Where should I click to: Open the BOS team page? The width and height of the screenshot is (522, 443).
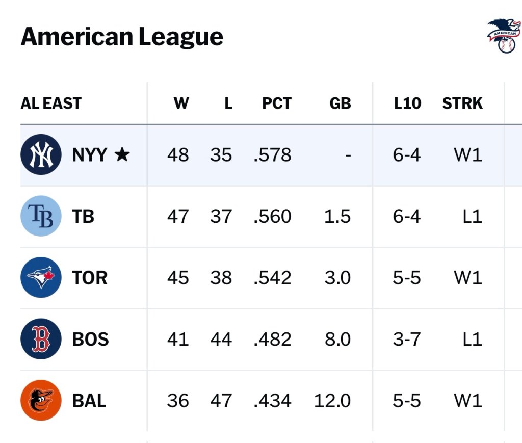point(90,339)
